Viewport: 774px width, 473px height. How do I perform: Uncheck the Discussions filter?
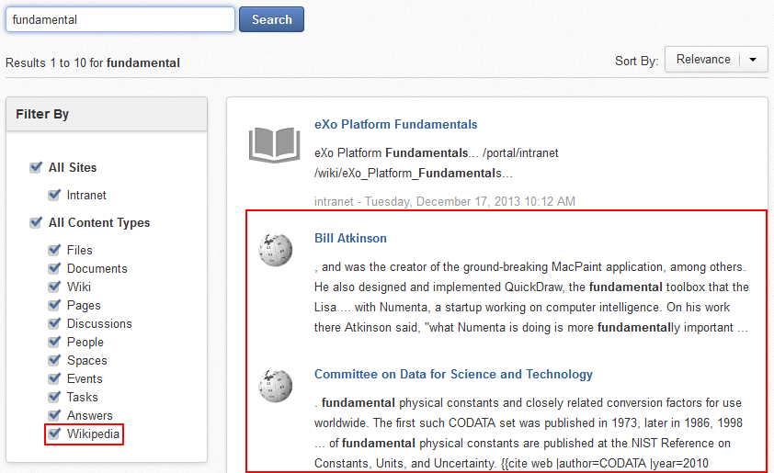coord(54,323)
